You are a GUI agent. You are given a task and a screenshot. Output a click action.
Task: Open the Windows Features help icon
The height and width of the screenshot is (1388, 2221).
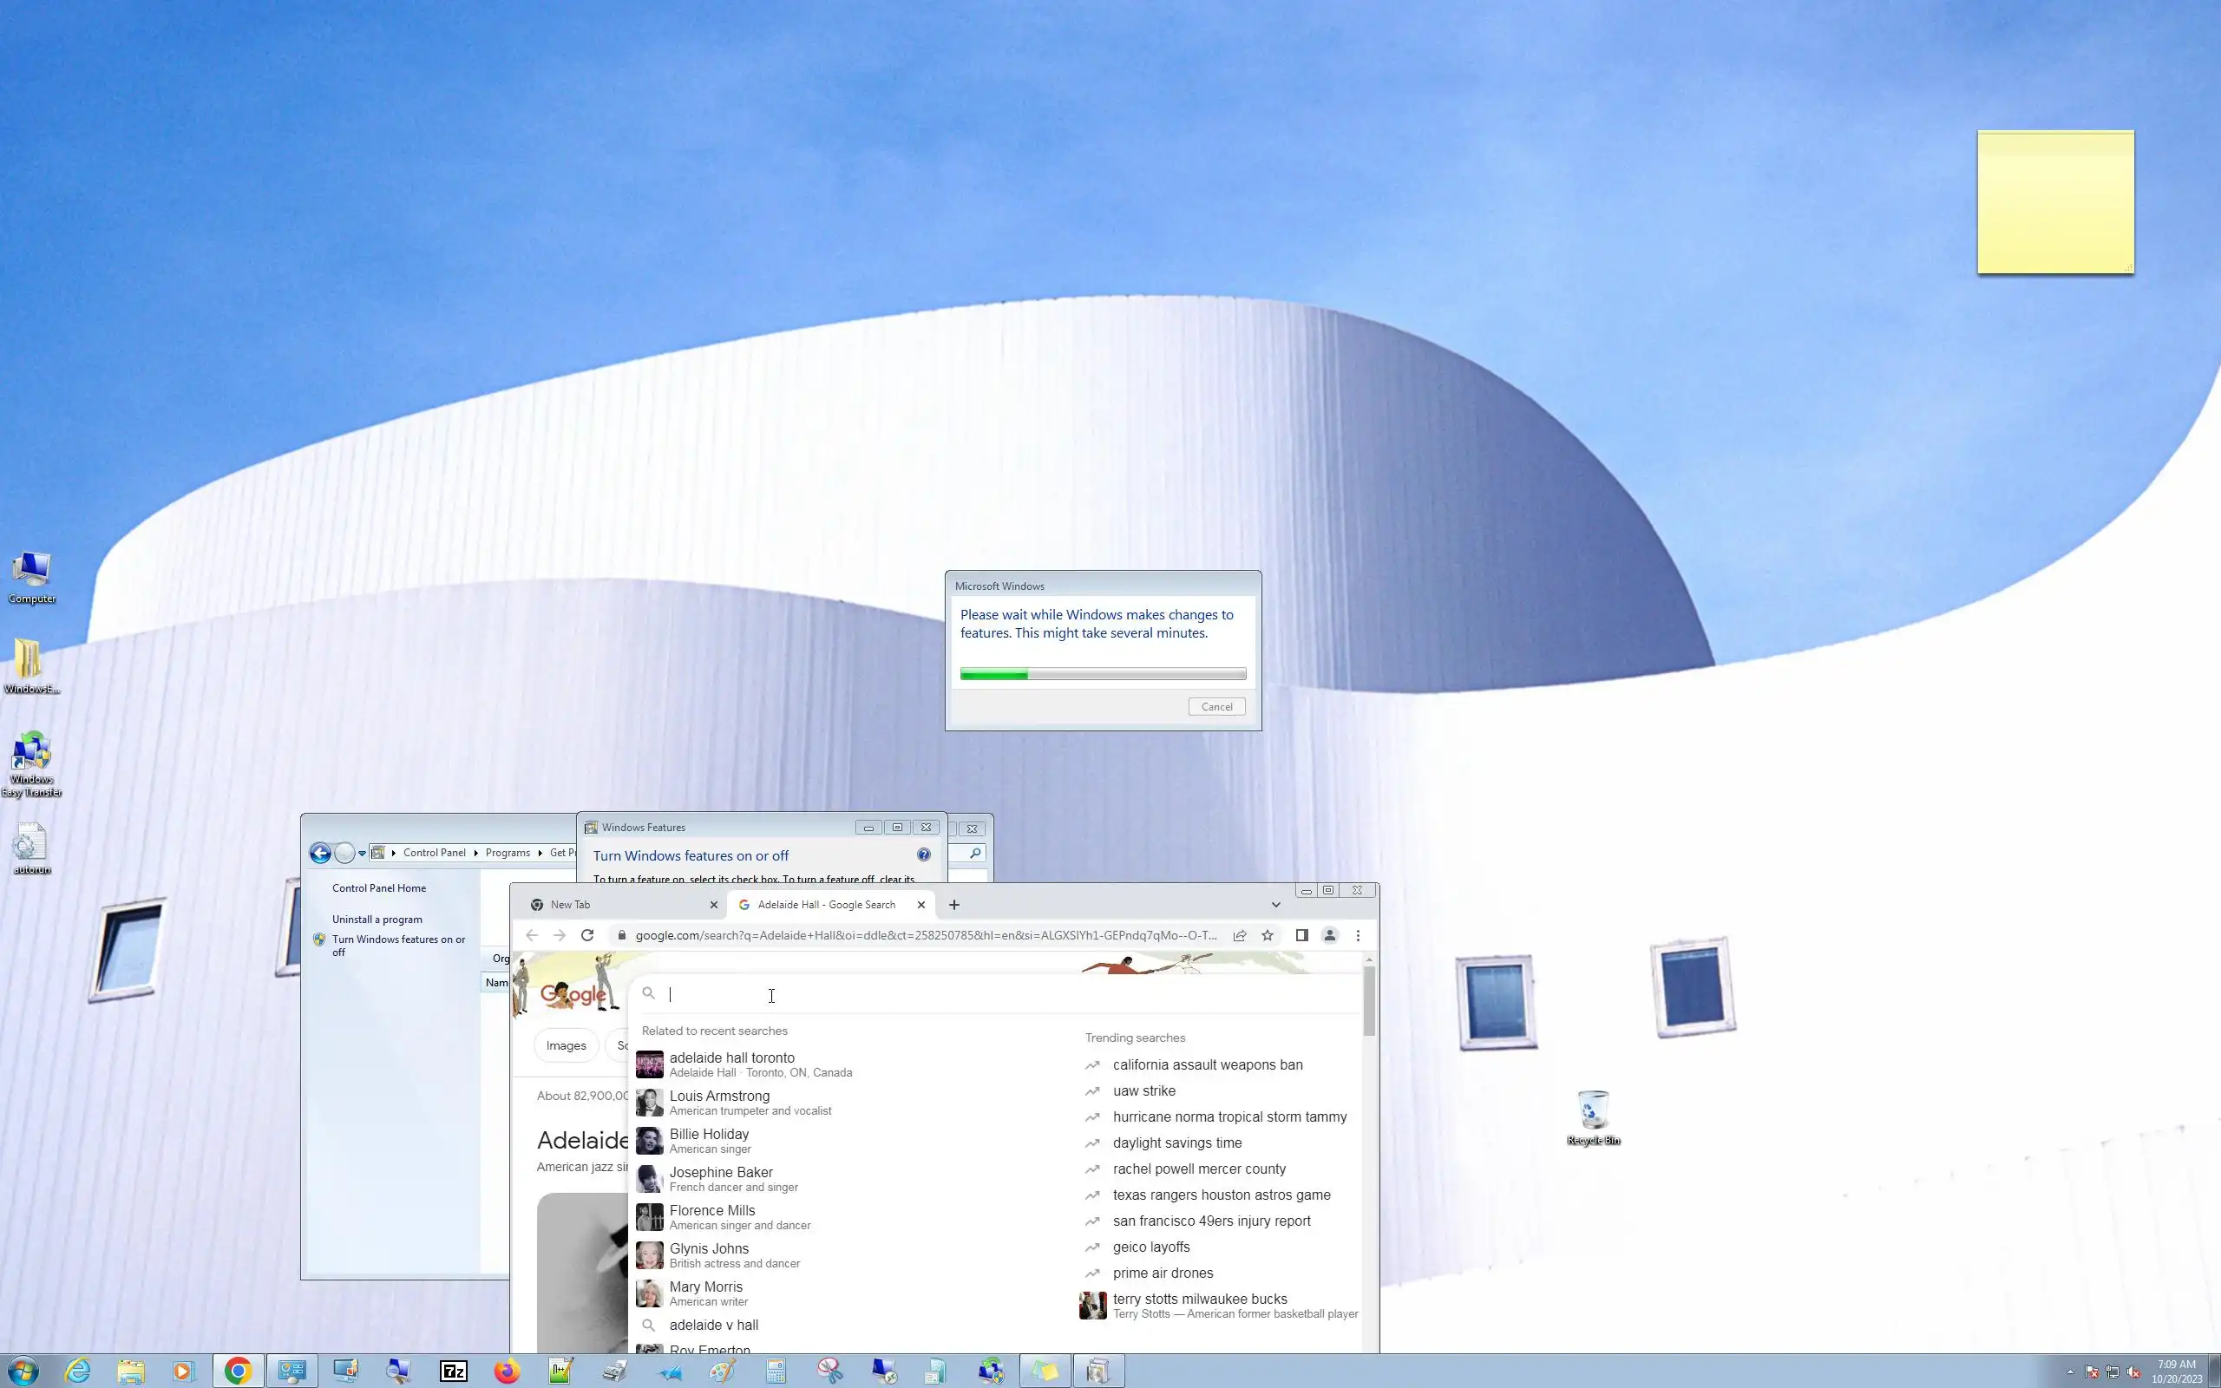923,854
